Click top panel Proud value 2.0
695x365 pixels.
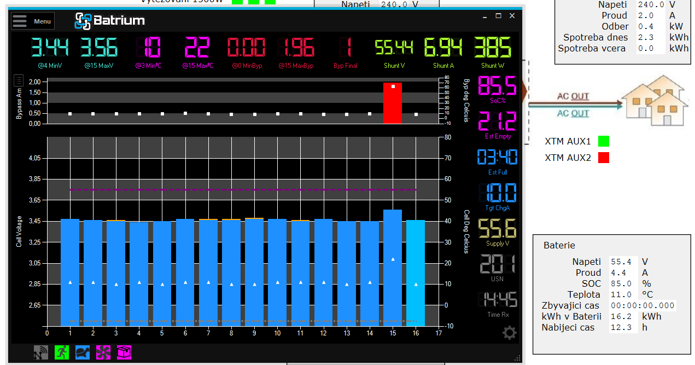tap(651, 15)
